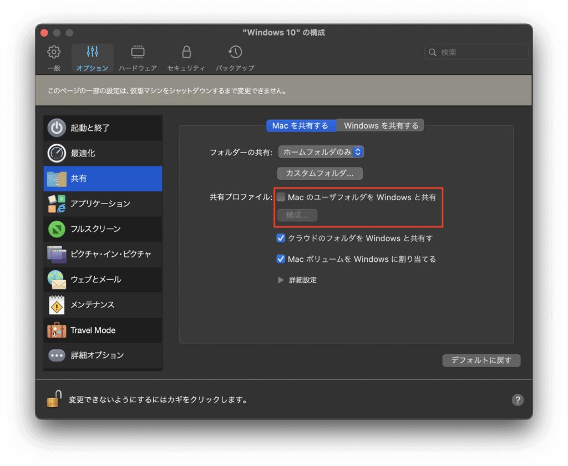
Task: Select フルスクリーン label in the sidebar
Action: click(x=95, y=229)
